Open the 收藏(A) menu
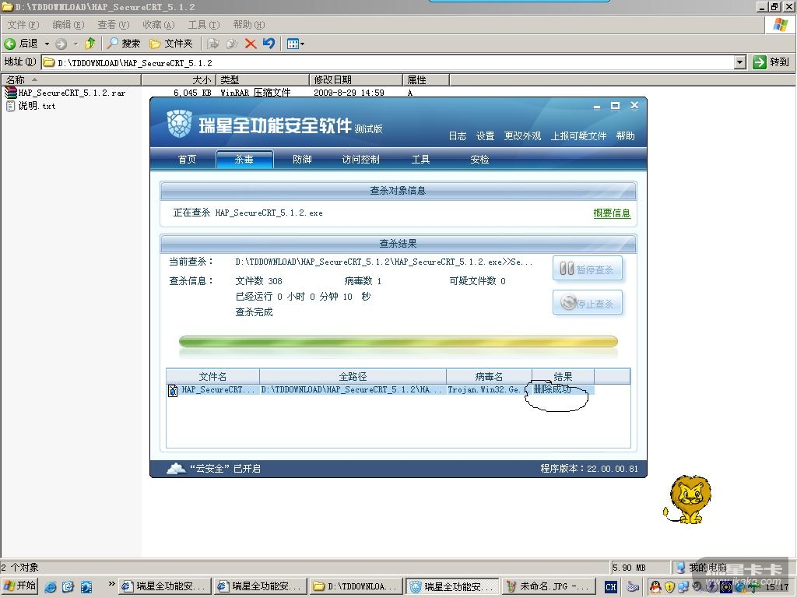 [x=159, y=24]
